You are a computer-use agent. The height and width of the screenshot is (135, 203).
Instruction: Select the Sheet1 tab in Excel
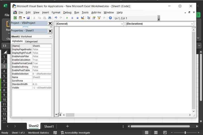pyautogui.click(x=49, y=126)
